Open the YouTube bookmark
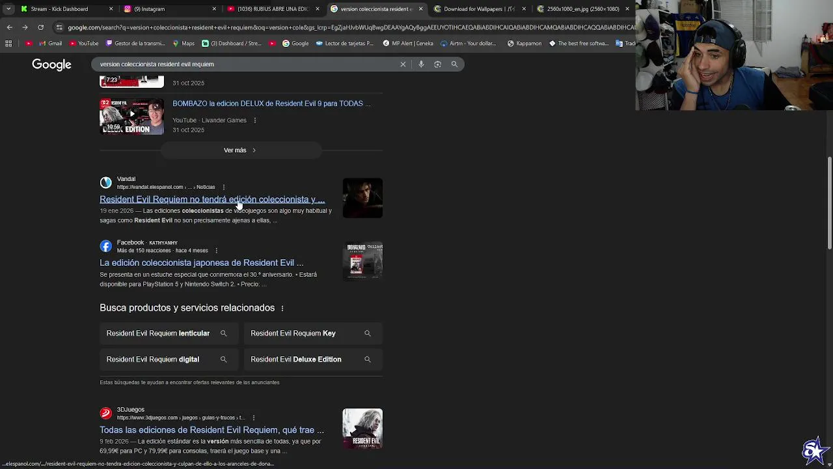The height and width of the screenshot is (469, 833). (x=83, y=44)
